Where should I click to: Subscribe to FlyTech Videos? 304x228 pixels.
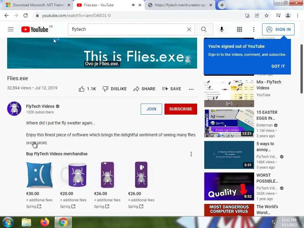181,109
